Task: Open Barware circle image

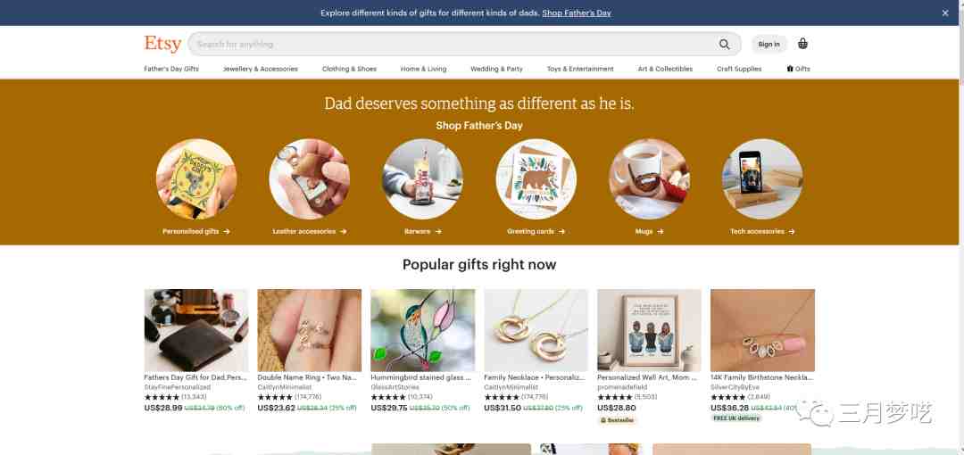Action: [422, 179]
